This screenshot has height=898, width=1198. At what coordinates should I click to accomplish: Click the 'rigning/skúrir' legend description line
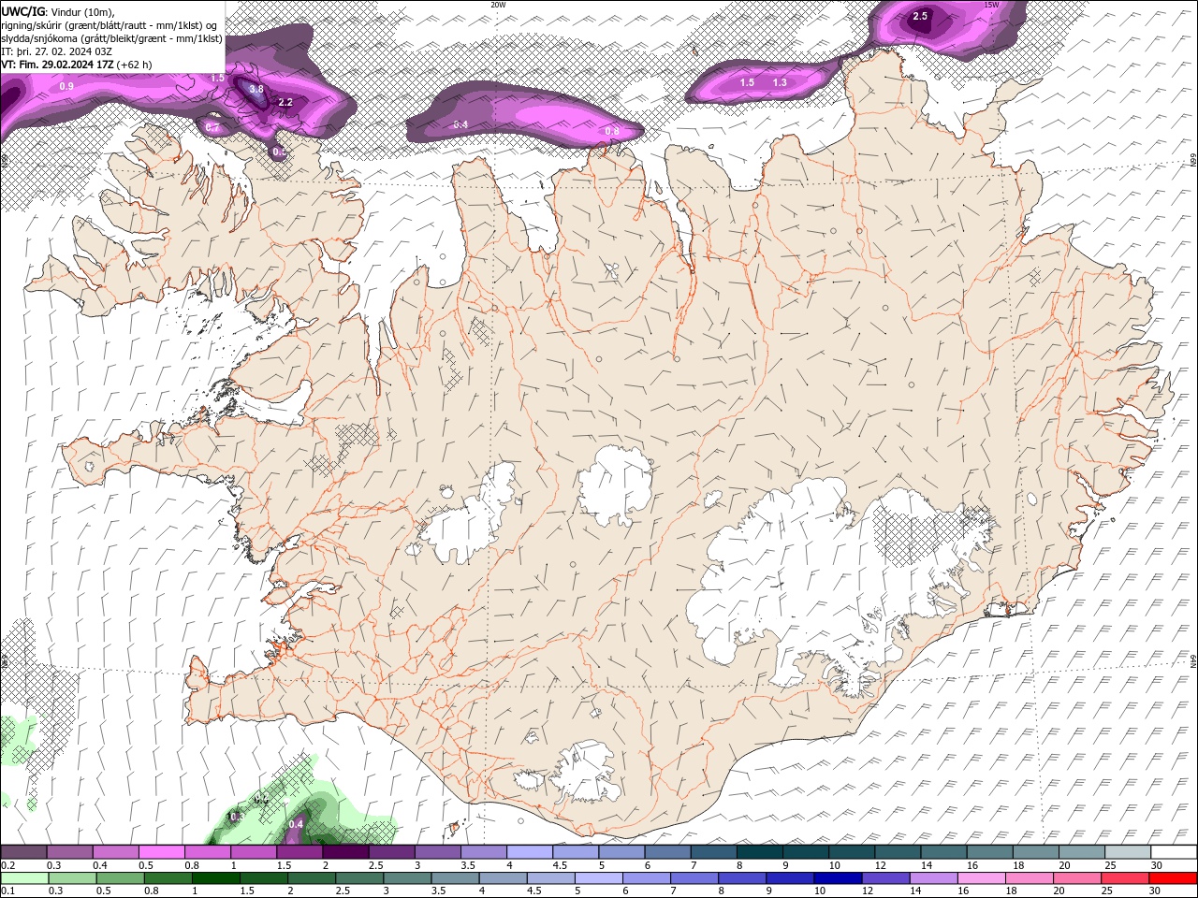110,25
